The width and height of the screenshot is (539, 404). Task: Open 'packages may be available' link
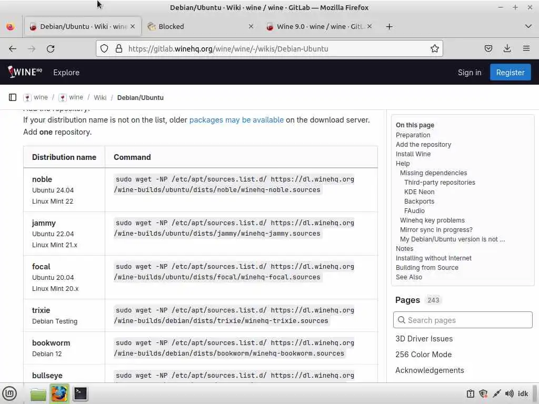(x=236, y=120)
